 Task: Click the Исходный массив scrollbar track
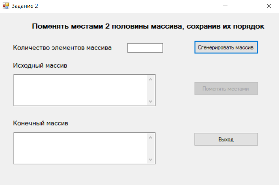(x=150, y=90)
